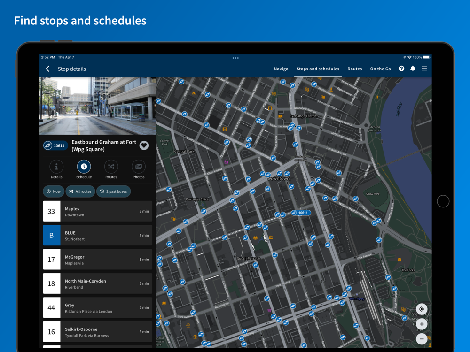Zoom in on the map

[422, 324]
